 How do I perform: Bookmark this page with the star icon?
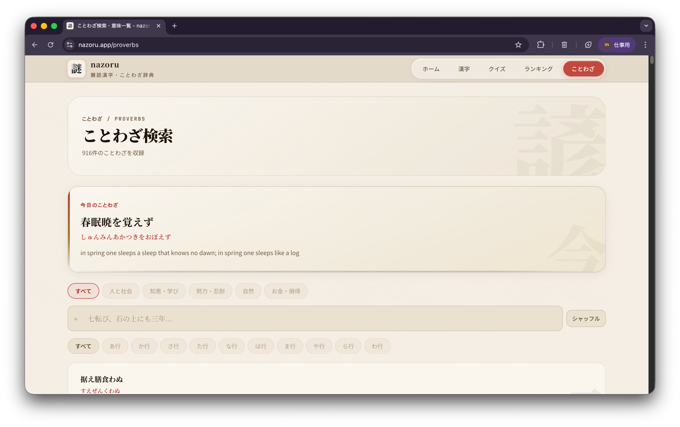[x=518, y=45]
